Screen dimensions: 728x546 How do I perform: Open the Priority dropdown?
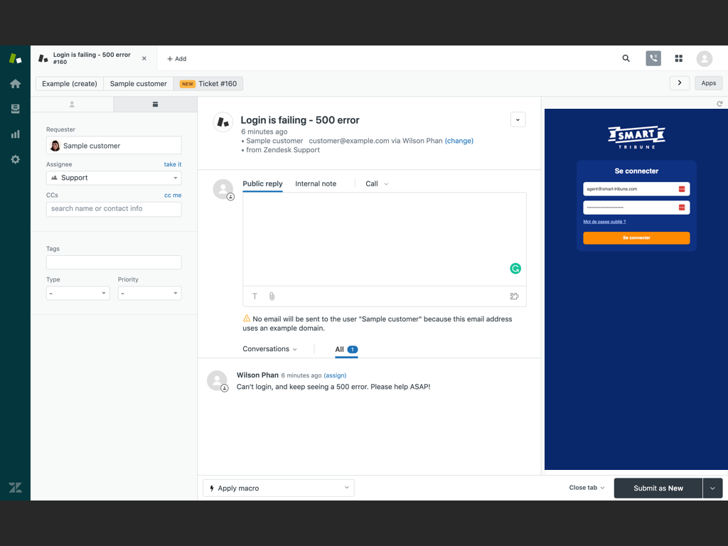tap(149, 293)
